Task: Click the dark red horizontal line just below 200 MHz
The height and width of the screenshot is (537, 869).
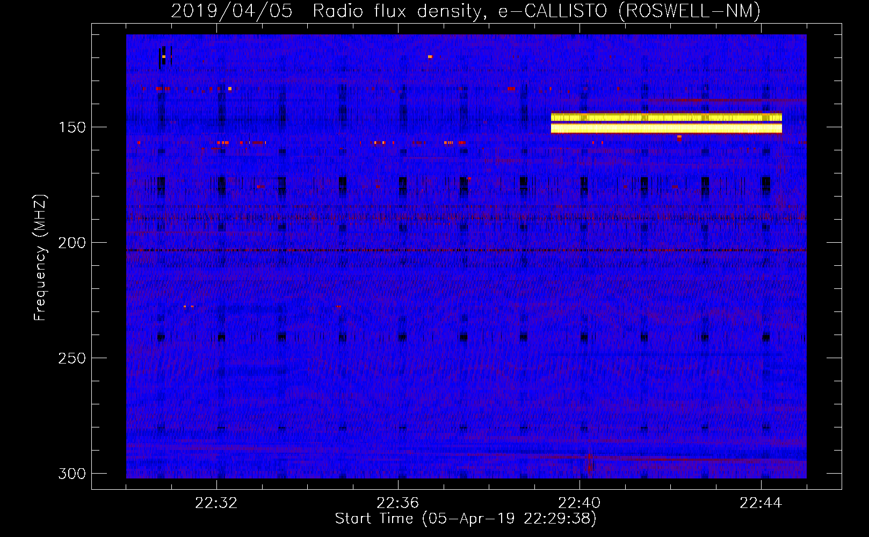Action: click(466, 250)
